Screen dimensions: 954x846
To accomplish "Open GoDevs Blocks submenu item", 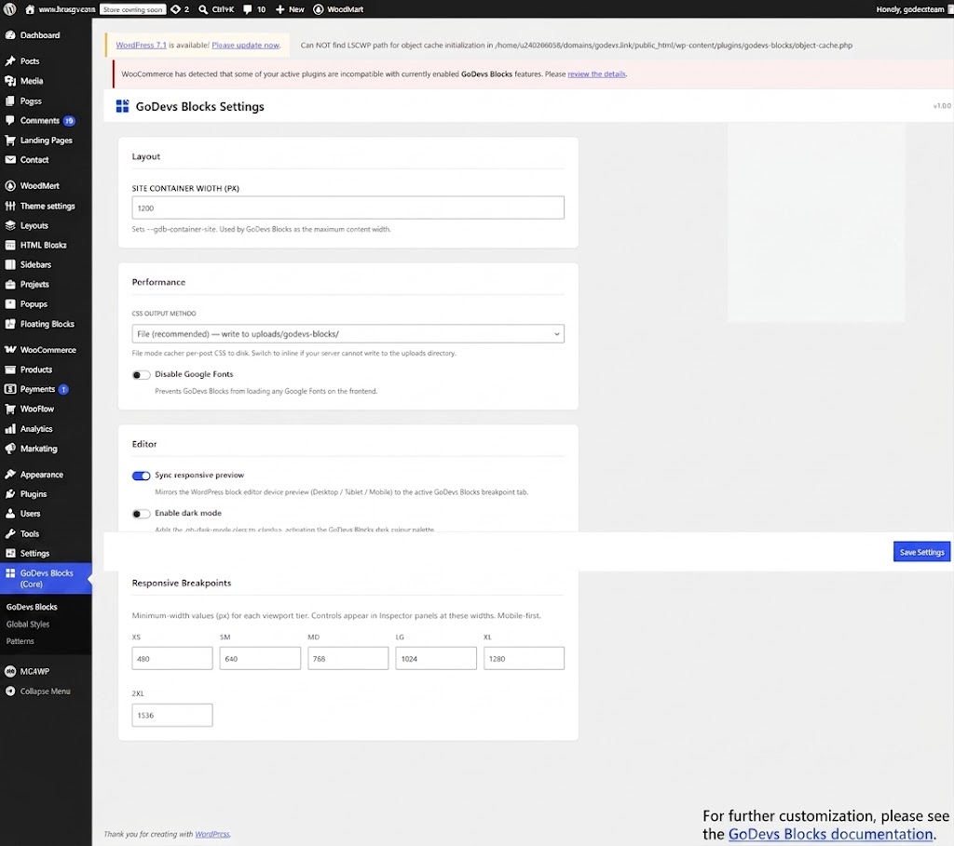I will click(32, 607).
